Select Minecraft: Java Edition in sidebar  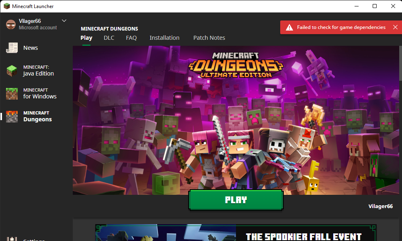click(x=39, y=71)
